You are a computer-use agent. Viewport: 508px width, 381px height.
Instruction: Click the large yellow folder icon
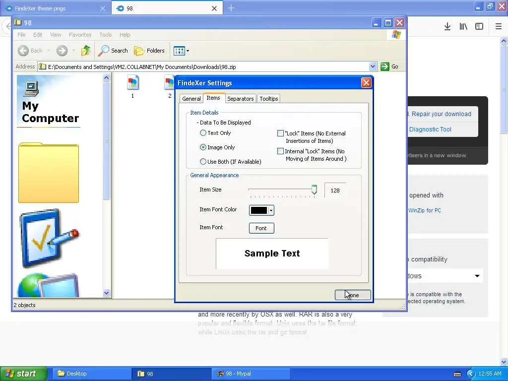pyautogui.click(x=49, y=173)
